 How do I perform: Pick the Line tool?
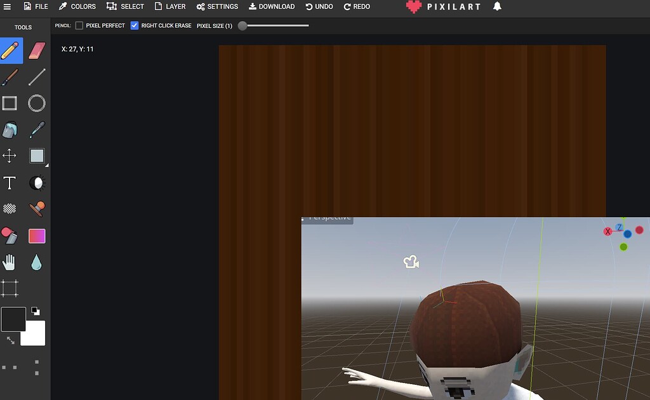tap(36, 77)
